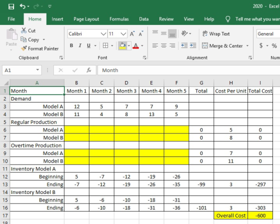Click Merge & Center button

(222, 45)
